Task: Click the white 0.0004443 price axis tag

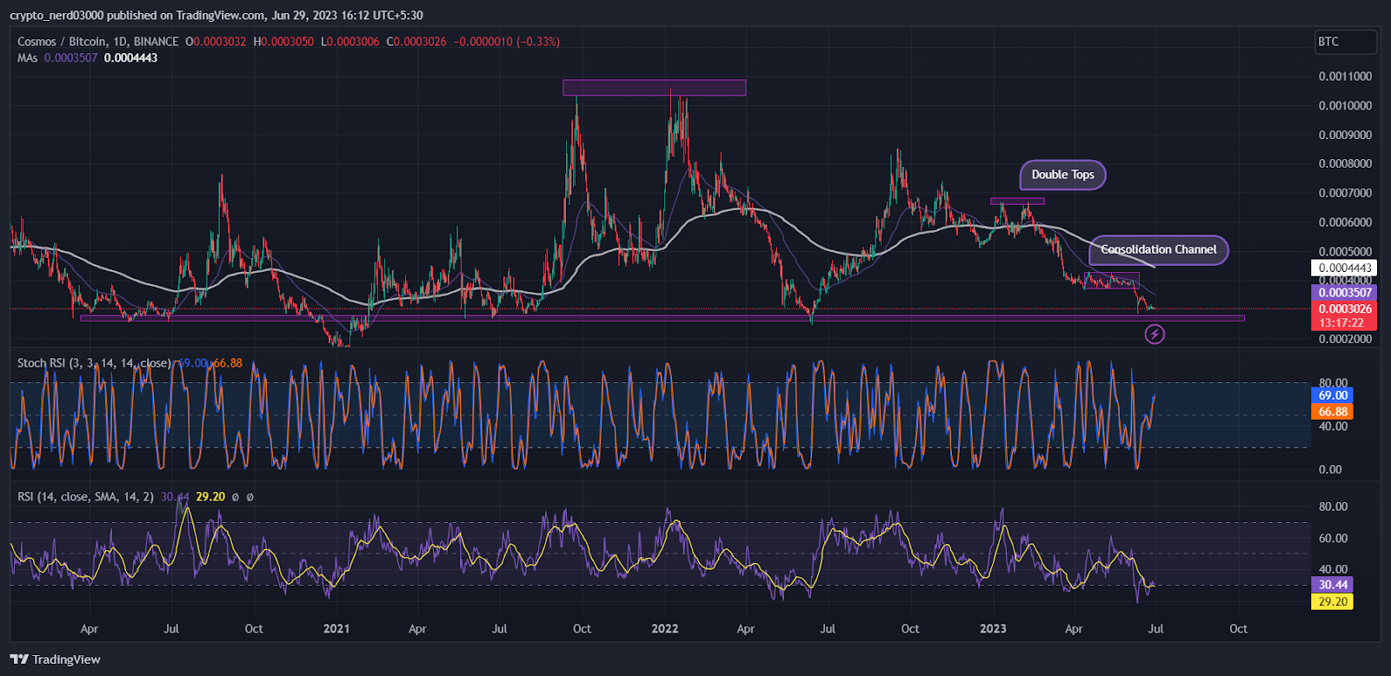Action: tap(1345, 268)
